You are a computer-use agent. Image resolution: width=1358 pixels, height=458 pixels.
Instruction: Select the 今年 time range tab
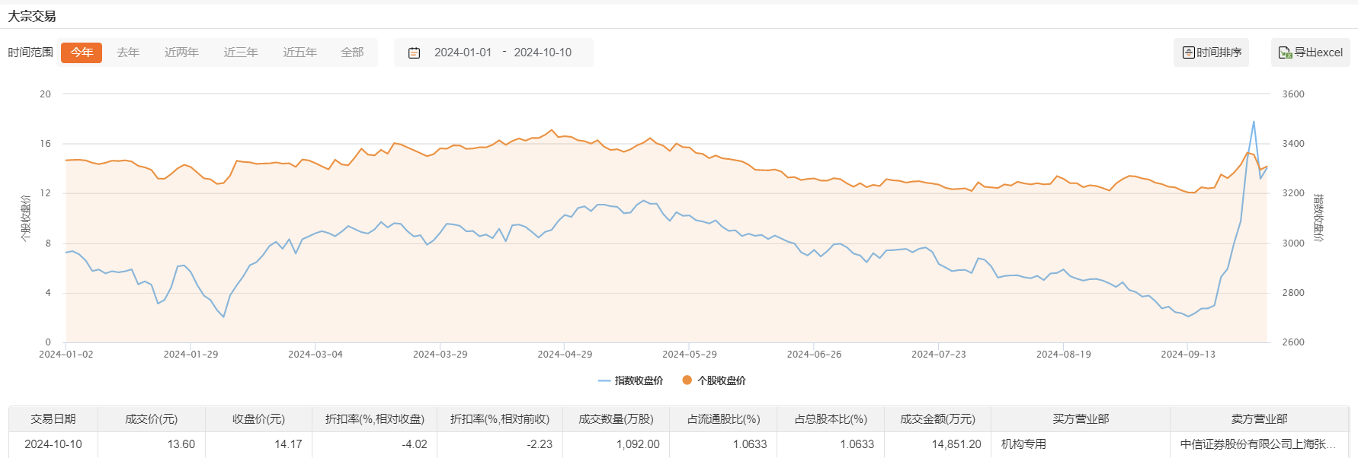[82, 52]
